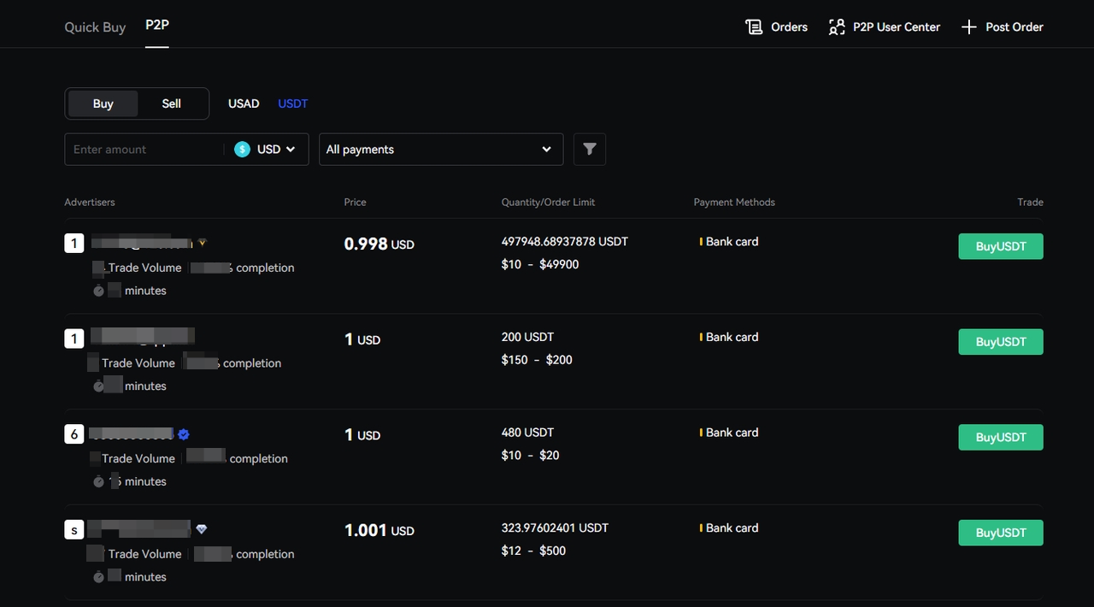This screenshot has width=1094, height=607.
Task: Choose the USDT coin tab
Action: pos(293,103)
